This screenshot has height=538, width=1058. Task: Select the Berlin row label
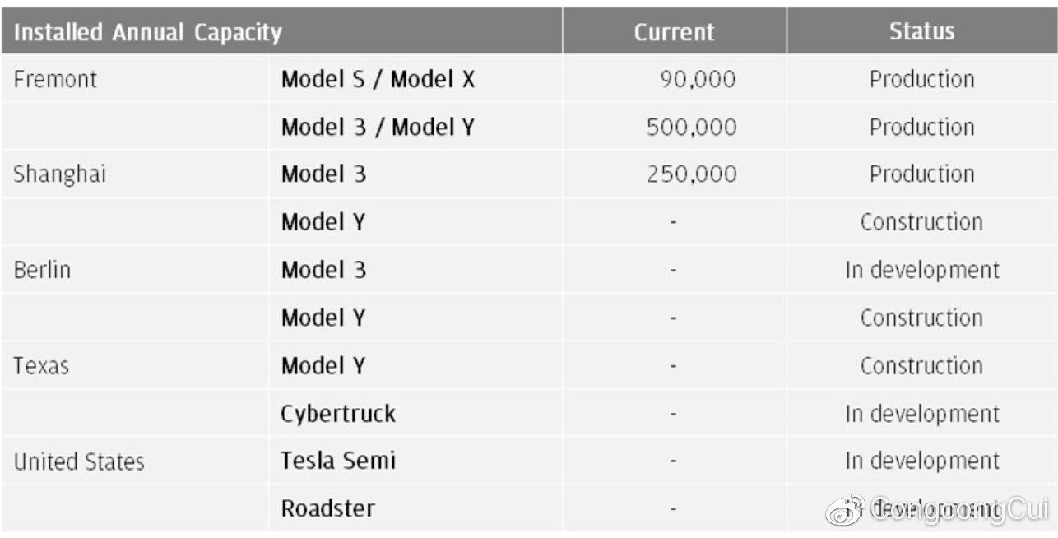point(42,270)
